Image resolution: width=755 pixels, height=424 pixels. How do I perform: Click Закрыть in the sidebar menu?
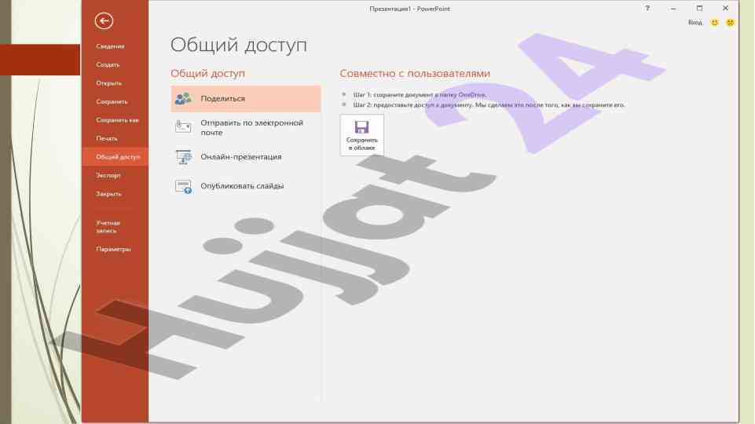[108, 193]
